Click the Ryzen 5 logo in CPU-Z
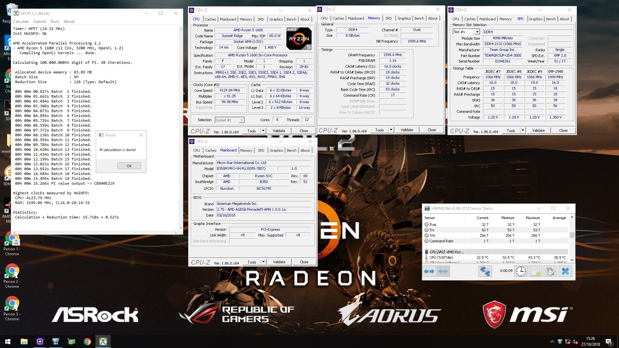The image size is (619, 348). coord(299,38)
